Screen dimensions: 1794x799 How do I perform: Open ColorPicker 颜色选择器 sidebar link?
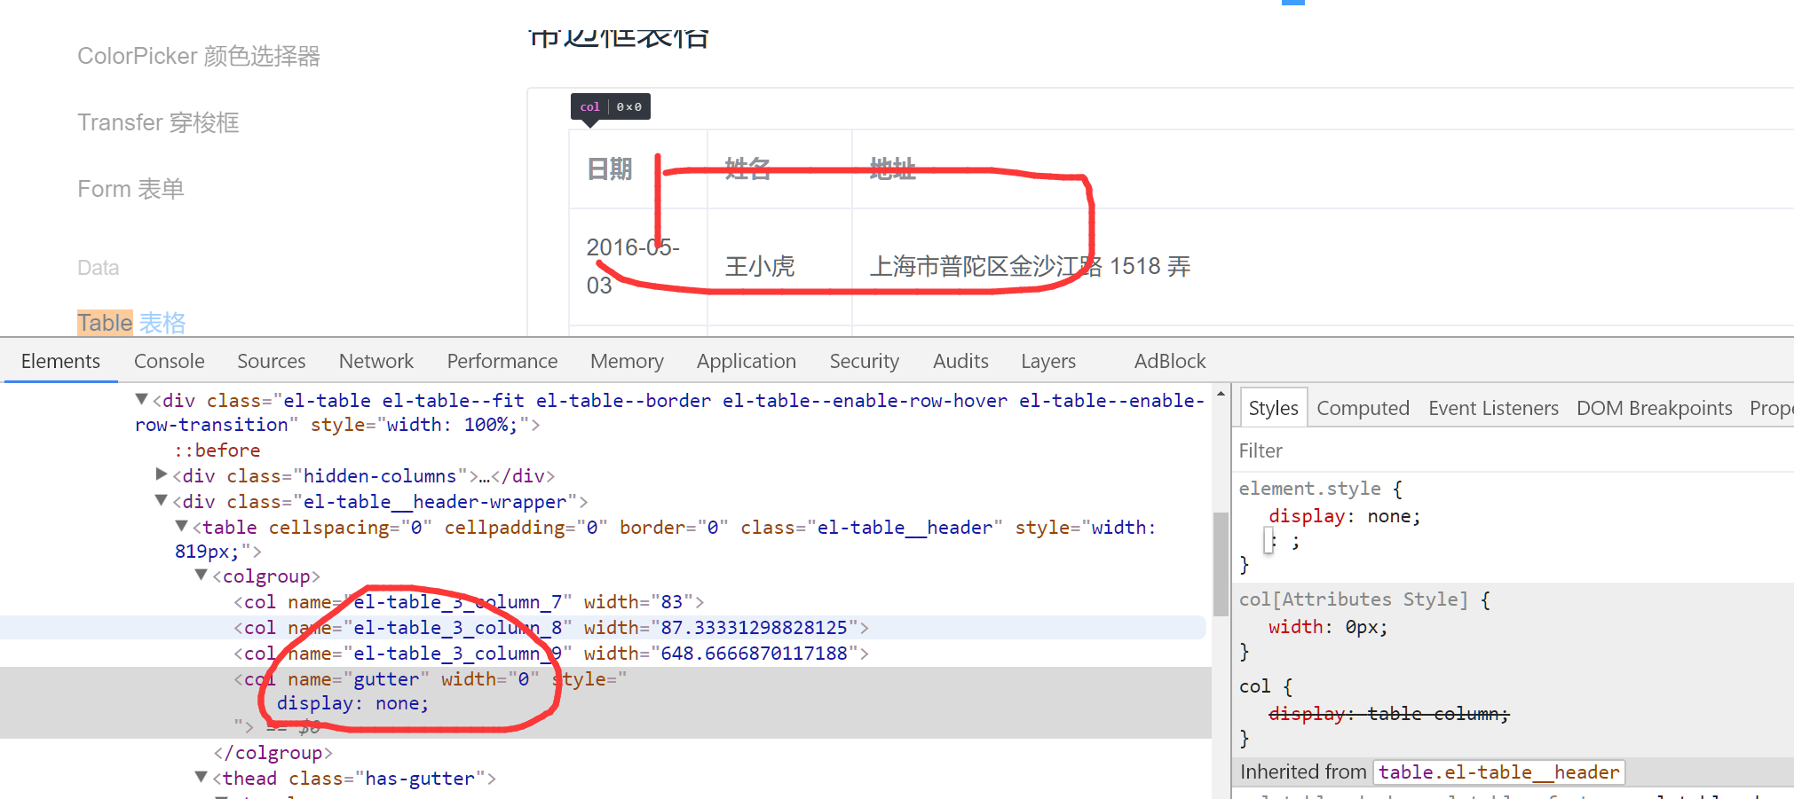point(199,56)
